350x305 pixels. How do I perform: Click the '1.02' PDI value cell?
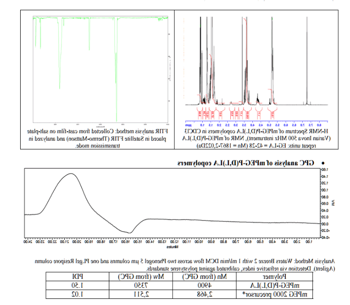coord(77,294)
